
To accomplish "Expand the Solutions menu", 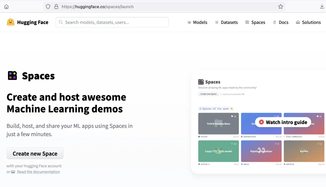I will 308,22.
